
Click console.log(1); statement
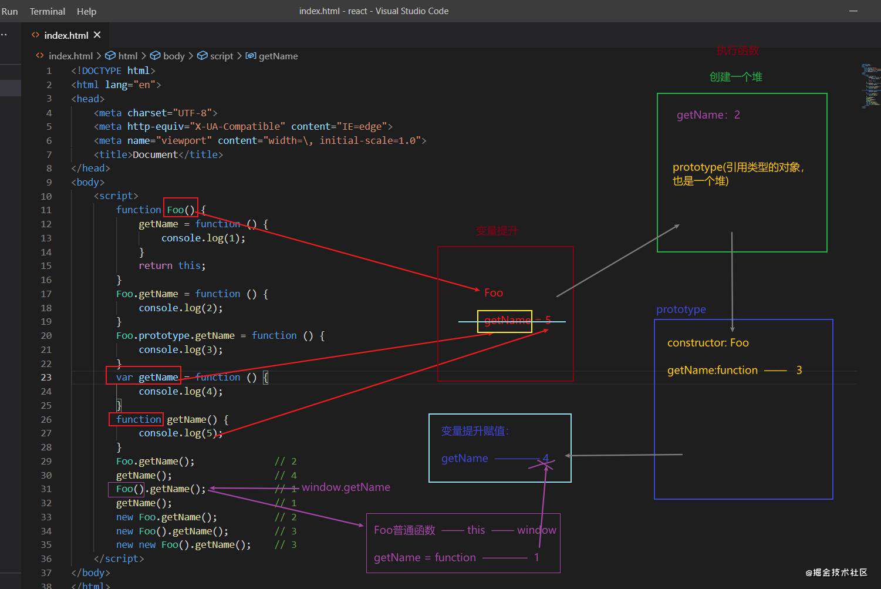(x=204, y=238)
